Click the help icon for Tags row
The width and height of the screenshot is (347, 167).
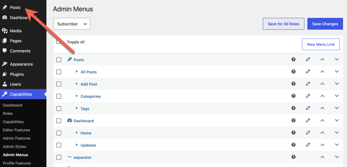click(293, 108)
